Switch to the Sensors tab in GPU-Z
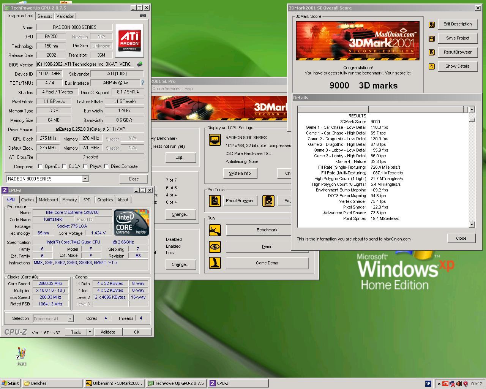Viewport: 486px width, 389px height. (45, 16)
